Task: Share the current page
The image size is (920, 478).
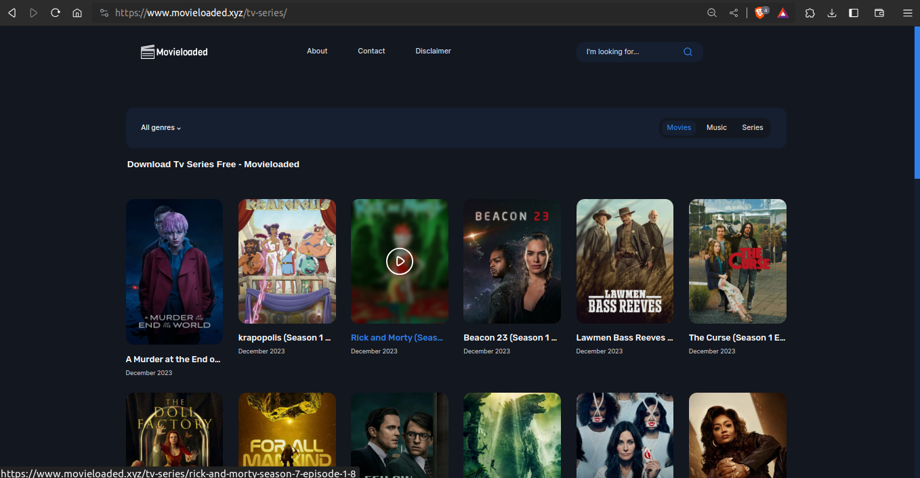Action: [734, 12]
